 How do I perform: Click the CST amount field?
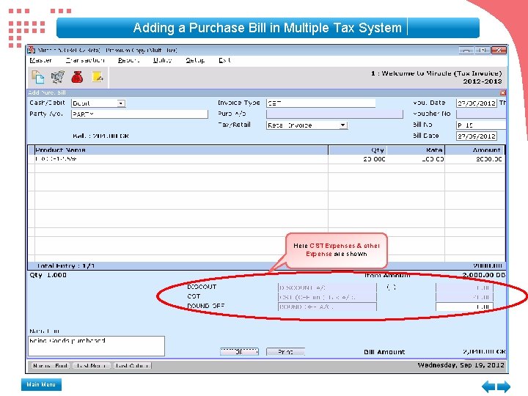[464, 297]
